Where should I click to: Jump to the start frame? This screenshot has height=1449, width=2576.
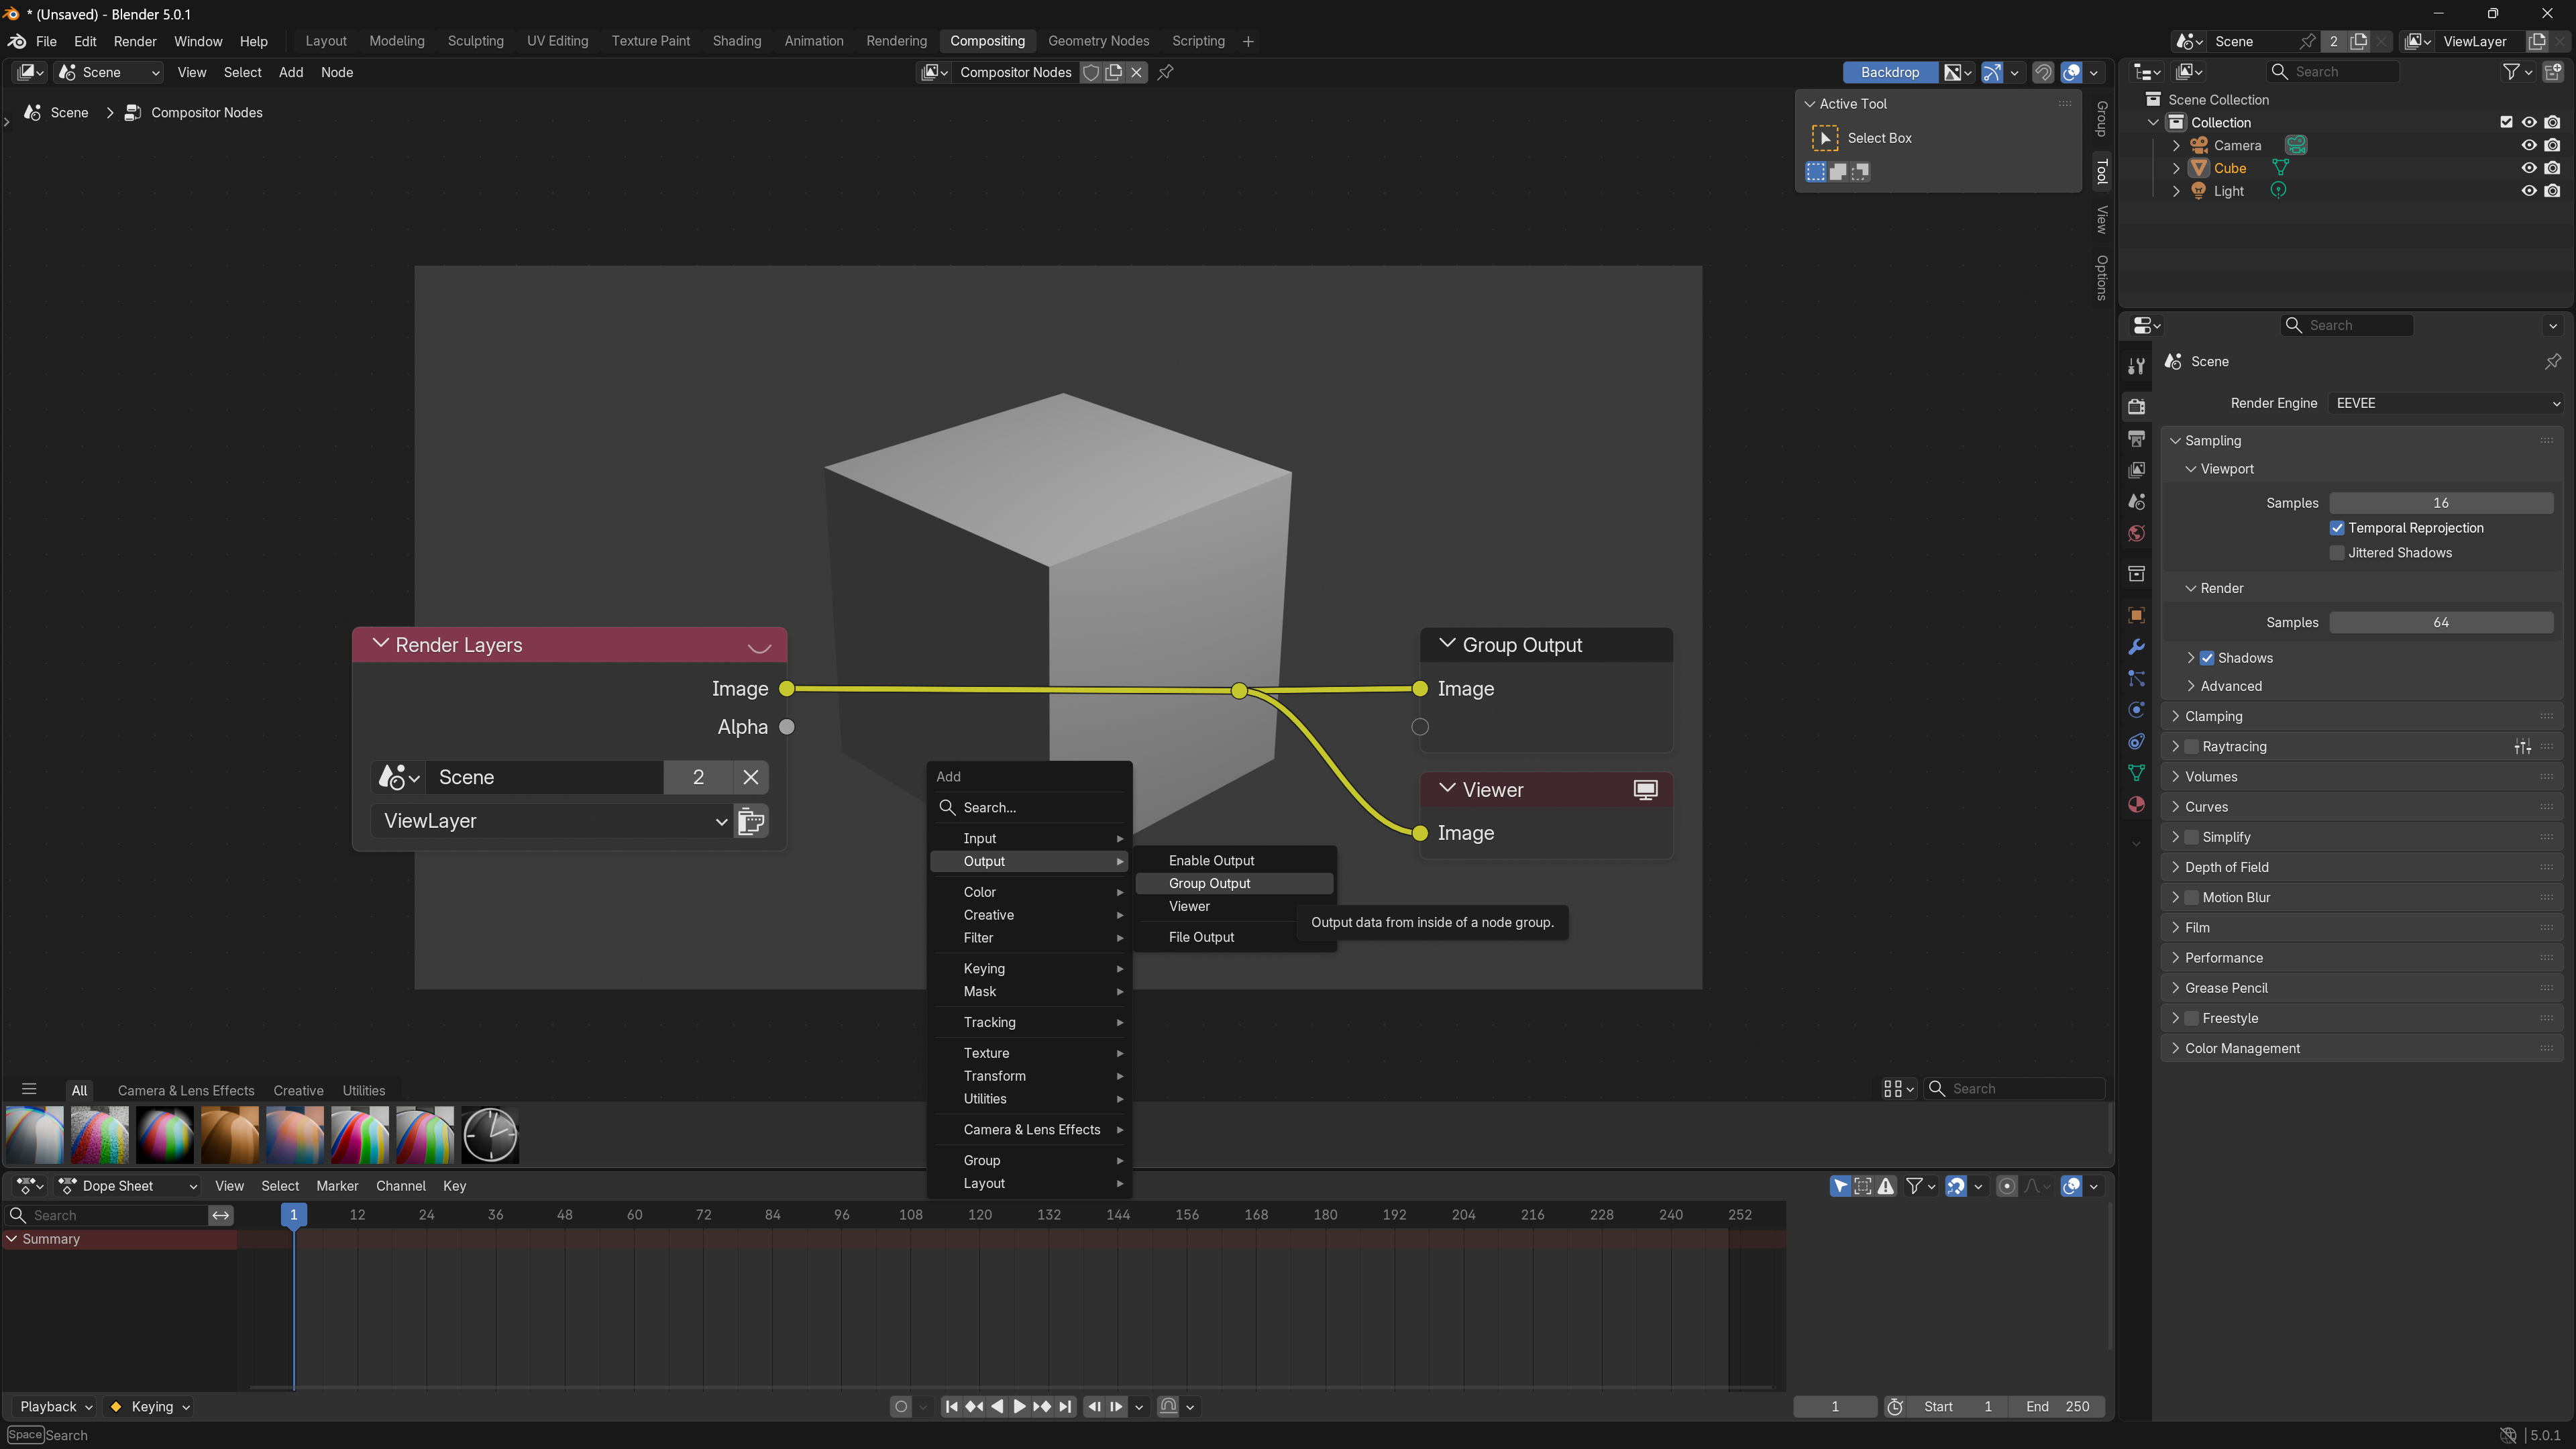pos(951,1407)
